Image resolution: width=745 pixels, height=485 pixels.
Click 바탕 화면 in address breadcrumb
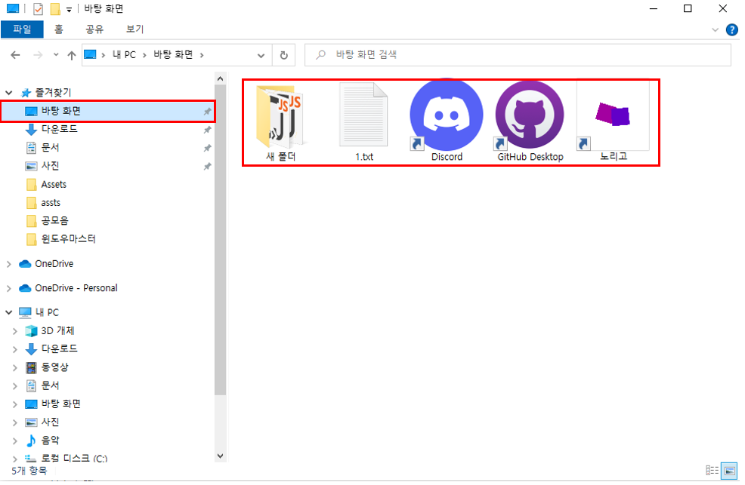173,55
